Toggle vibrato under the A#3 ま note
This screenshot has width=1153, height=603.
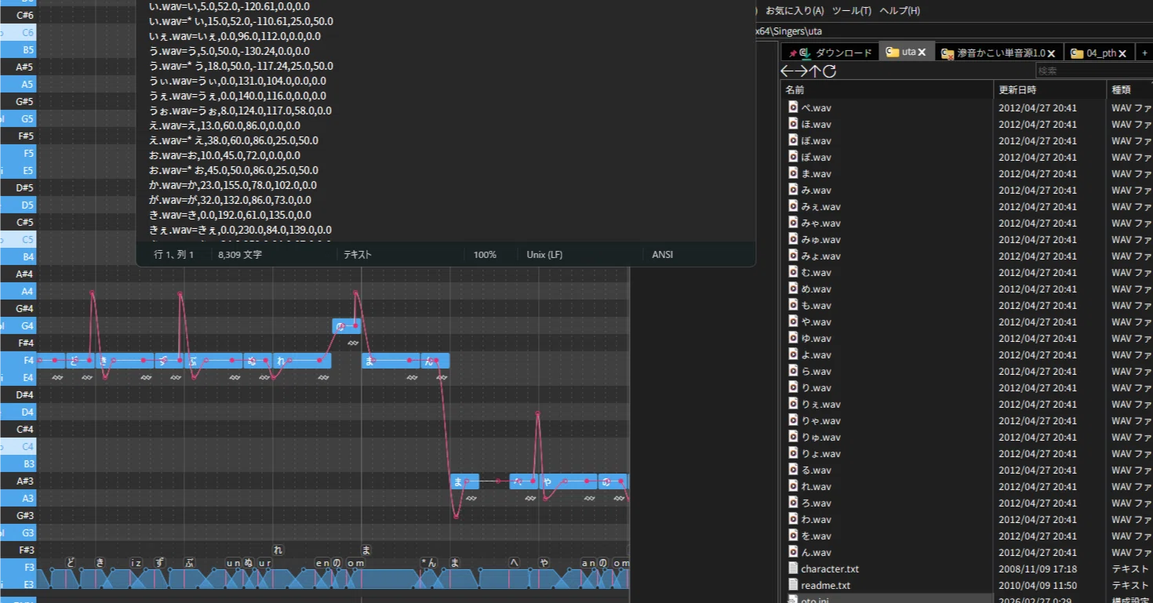tap(471, 498)
